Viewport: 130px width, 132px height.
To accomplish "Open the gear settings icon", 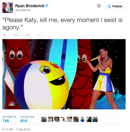I will 99,6.
